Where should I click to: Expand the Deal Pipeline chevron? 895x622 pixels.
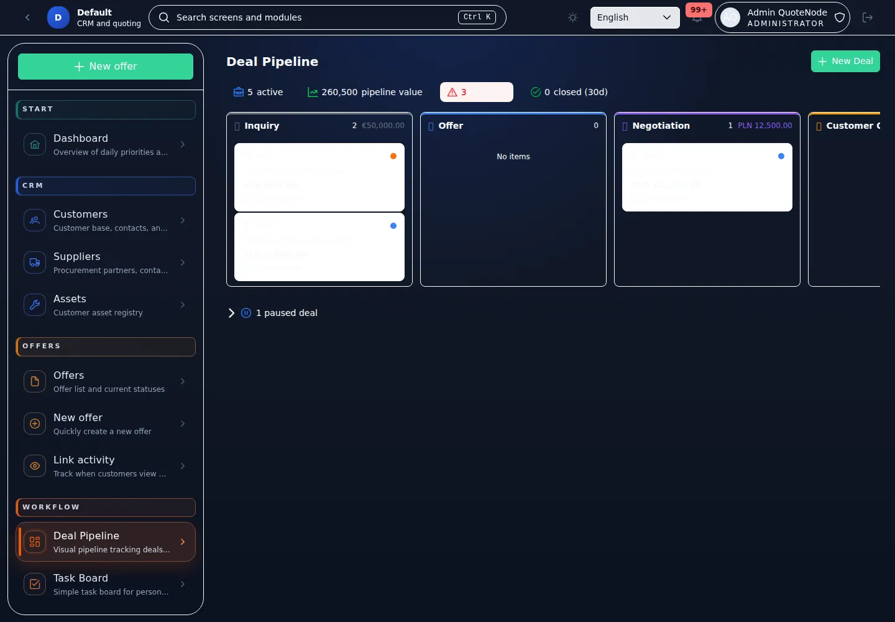[x=183, y=542]
